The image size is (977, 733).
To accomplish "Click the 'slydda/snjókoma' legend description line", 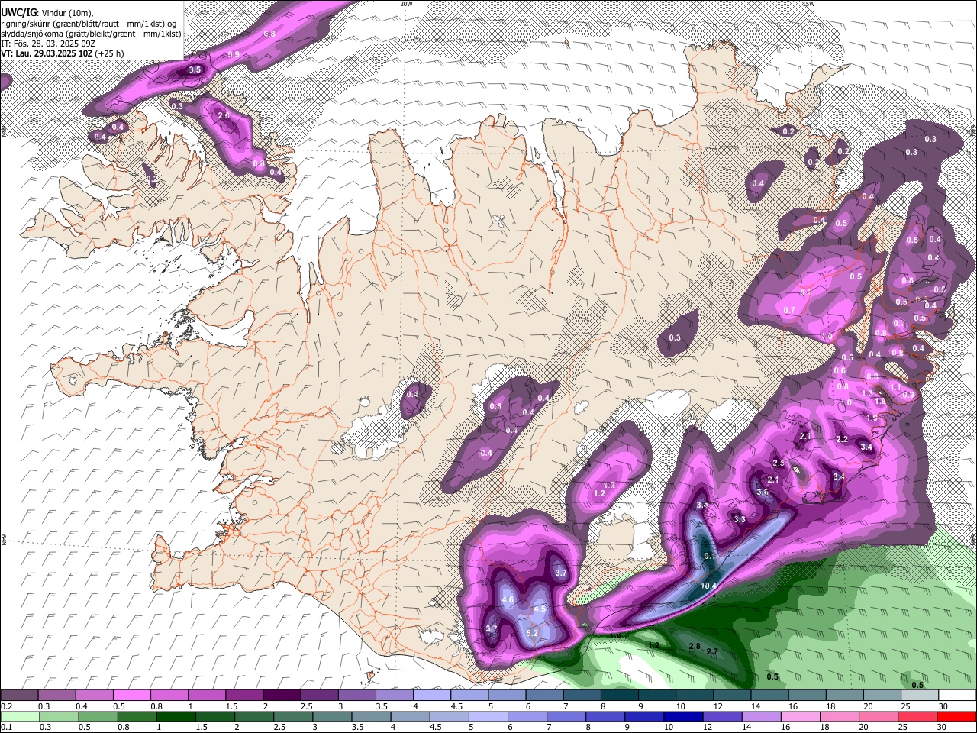I will (91, 34).
